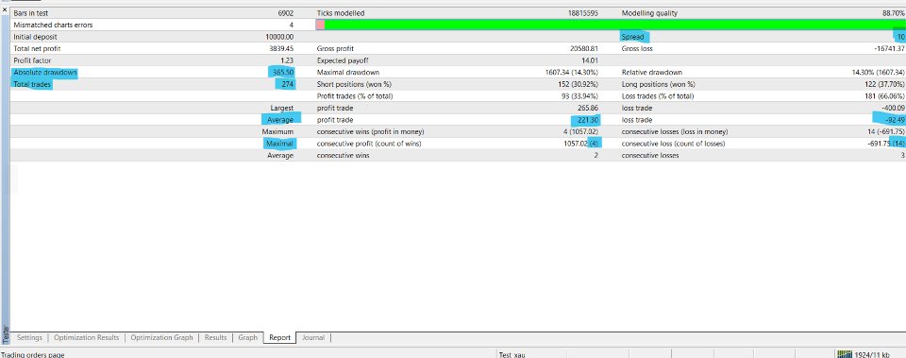Open the Optimization Graph tab
The image size is (906, 358).
point(161,338)
